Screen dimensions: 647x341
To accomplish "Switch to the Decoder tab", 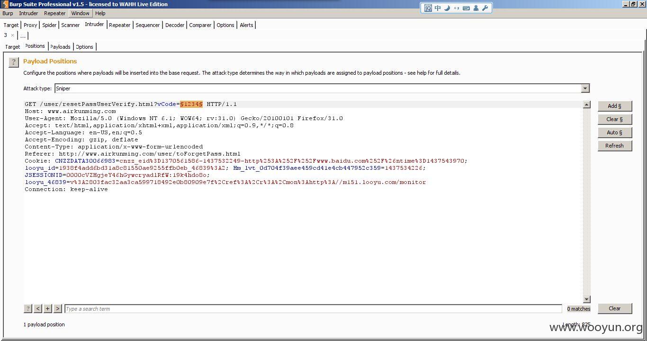I will [x=175, y=25].
